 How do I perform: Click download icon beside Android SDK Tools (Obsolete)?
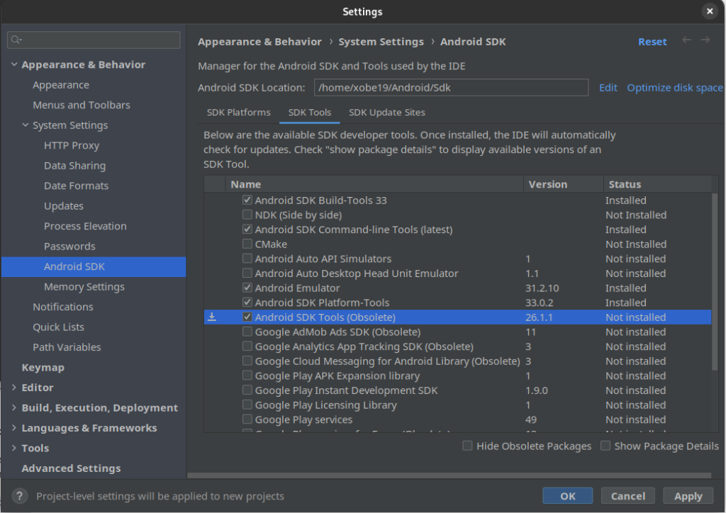point(211,317)
